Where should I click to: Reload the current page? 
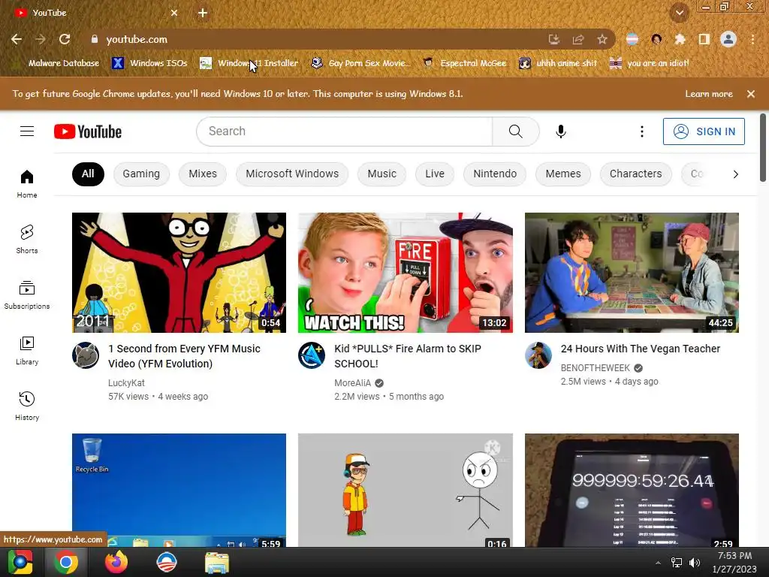[65, 39]
